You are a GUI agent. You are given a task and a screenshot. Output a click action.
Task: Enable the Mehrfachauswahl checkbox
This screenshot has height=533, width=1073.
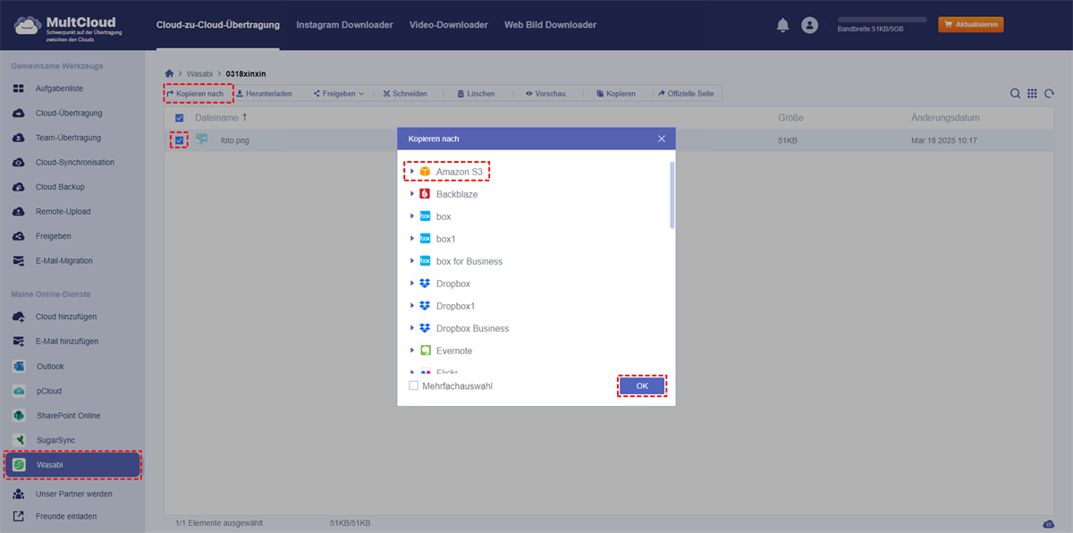click(413, 385)
